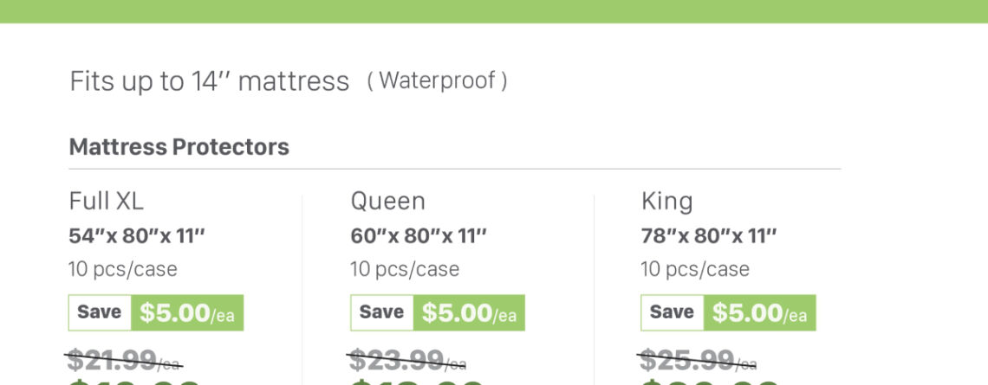Image resolution: width=988 pixels, height=385 pixels.
Task: Click the "( Waterproof )" label
Action: pos(437,81)
